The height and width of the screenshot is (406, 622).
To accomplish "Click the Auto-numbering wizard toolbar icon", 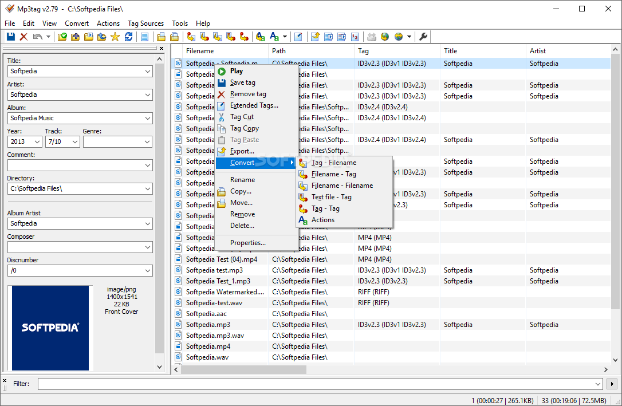I will 355,37.
